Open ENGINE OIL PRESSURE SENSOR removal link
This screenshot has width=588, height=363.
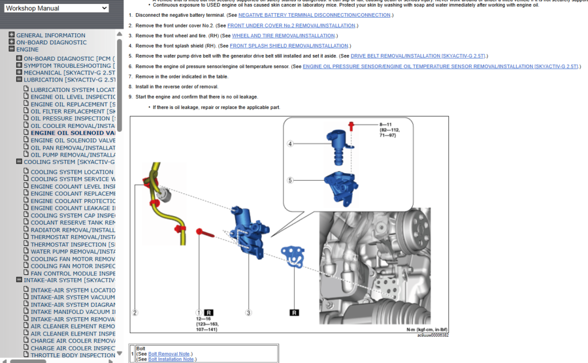tap(440, 67)
